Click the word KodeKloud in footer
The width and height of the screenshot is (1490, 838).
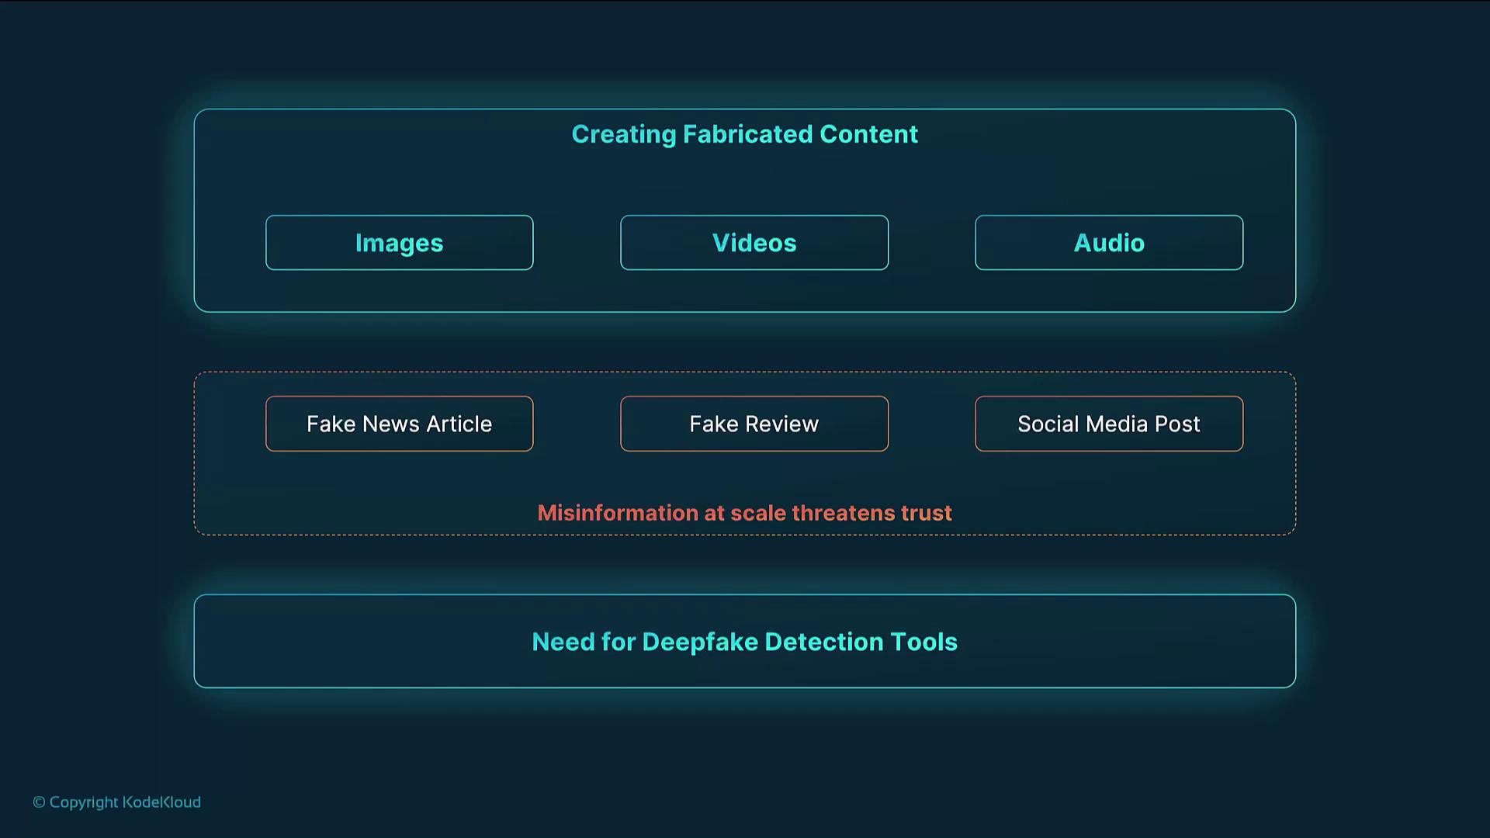(161, 802)
